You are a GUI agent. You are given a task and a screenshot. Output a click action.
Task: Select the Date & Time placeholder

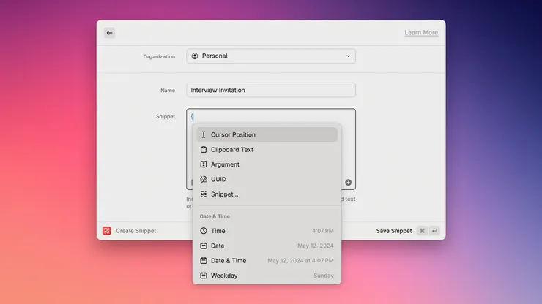point(267,261)
